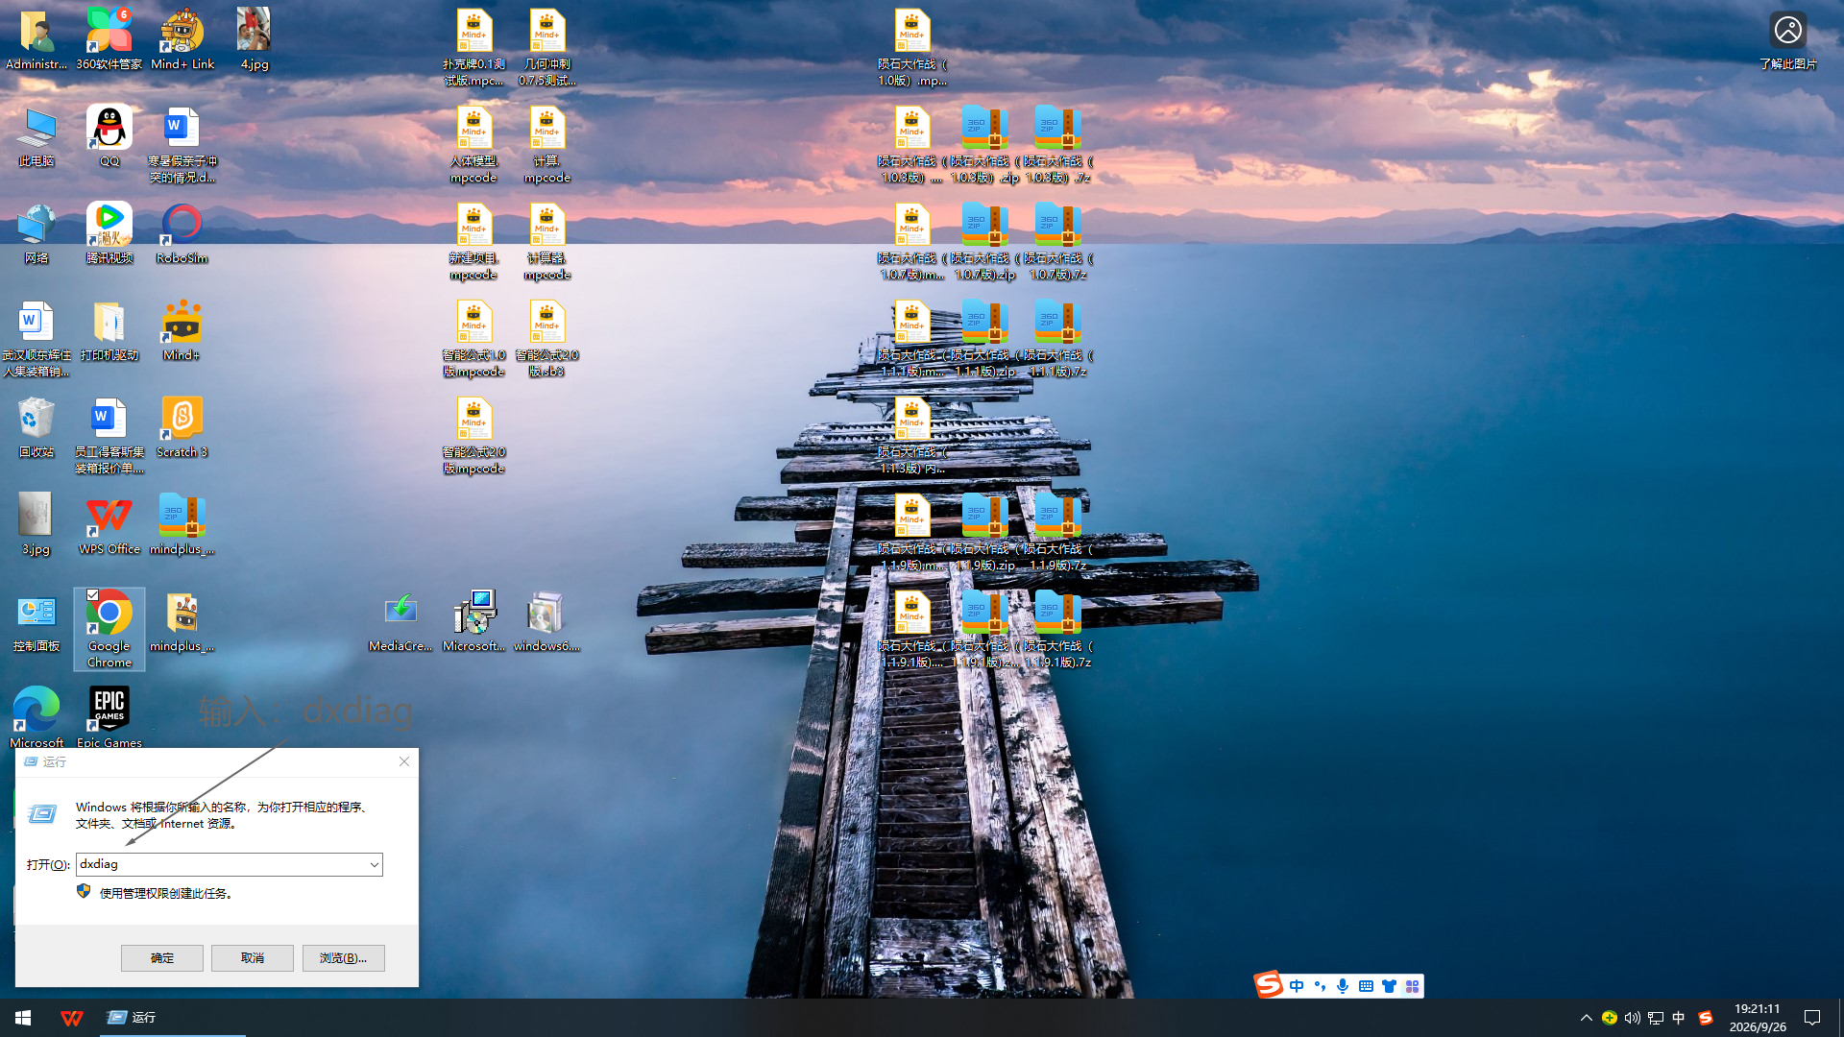Open the RoboSim shortcut
This screenshot has height=1037, width=1844.
point(182,233)
